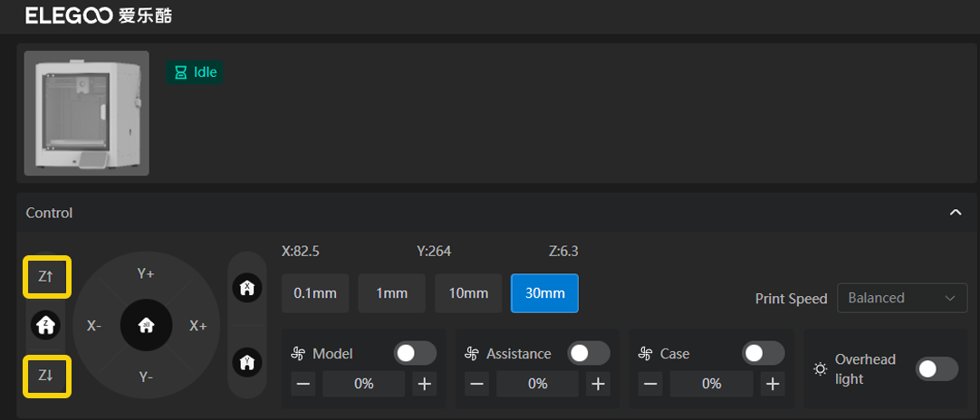Click the home X axis icon
This screenshot has width=980, height=420.
[247, 288]
